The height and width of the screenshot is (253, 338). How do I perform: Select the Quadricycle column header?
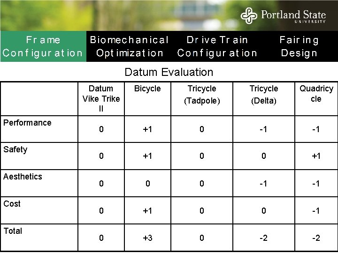pyautogui.click(x=316, y=94)
